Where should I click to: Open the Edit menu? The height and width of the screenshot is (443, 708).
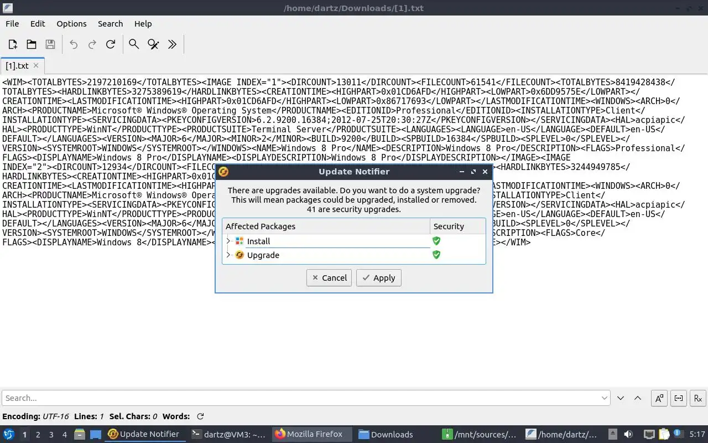tap(38, 23)
